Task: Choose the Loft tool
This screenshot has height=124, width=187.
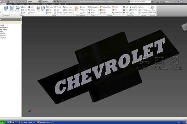Action: [23, 7]
